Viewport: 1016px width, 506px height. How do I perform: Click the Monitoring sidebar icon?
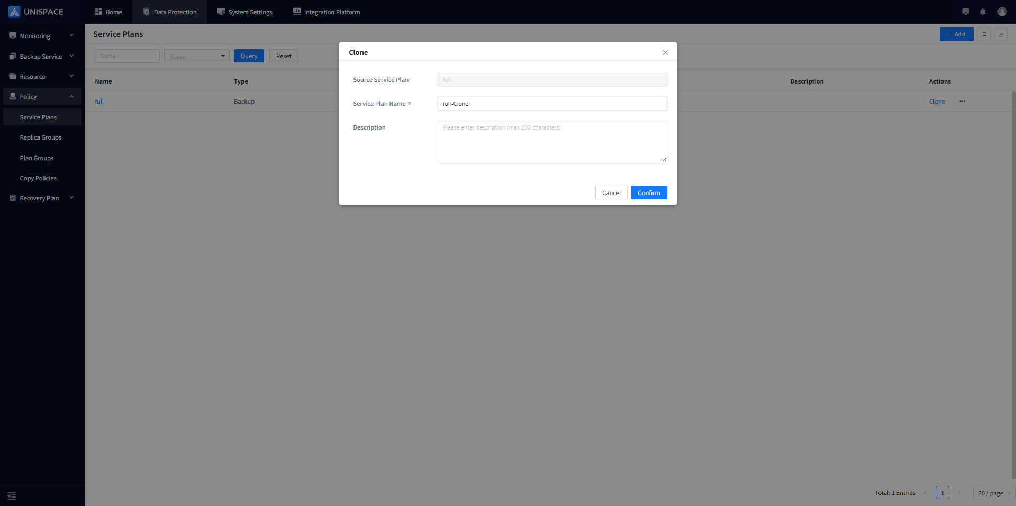(13, 36)
